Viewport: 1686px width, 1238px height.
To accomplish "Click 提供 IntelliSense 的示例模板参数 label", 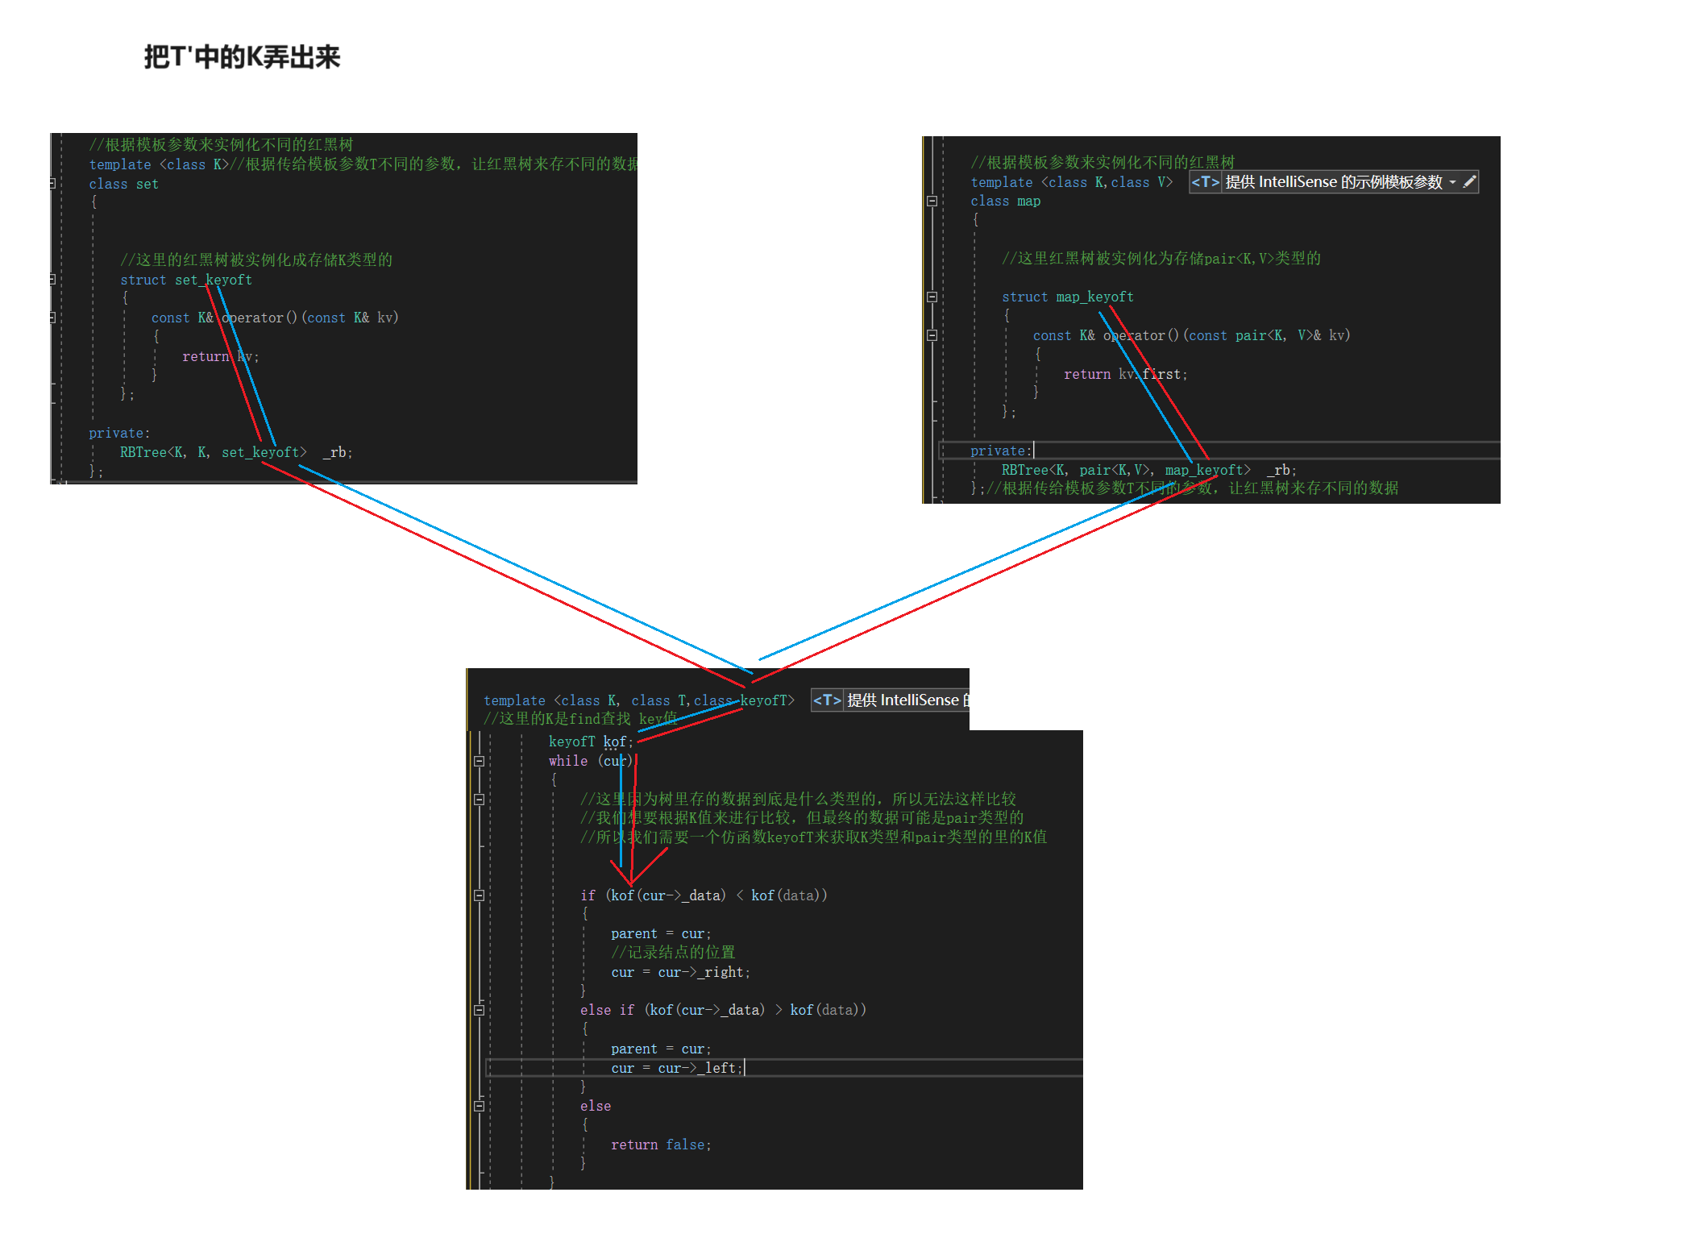I will tap(1334, 182).
